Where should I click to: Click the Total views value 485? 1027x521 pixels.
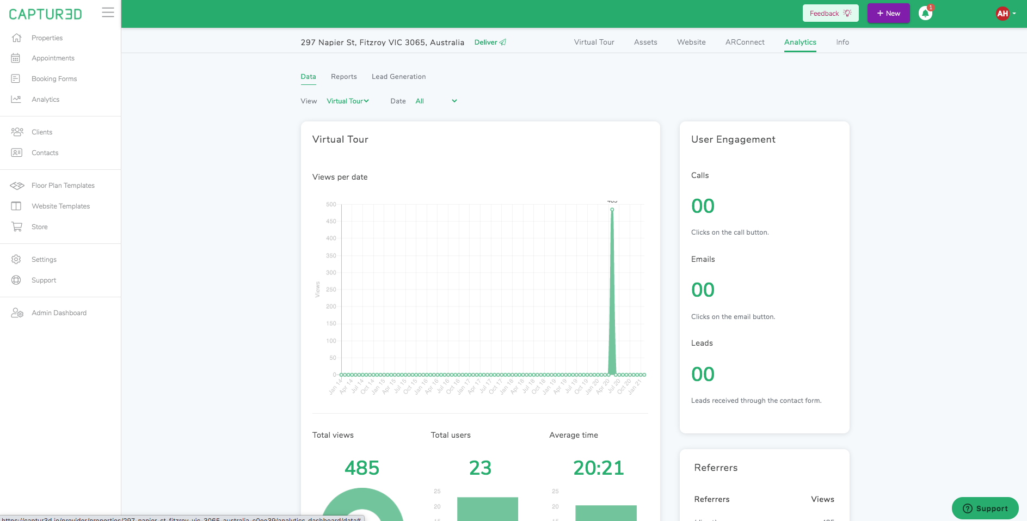coord(362,468)
